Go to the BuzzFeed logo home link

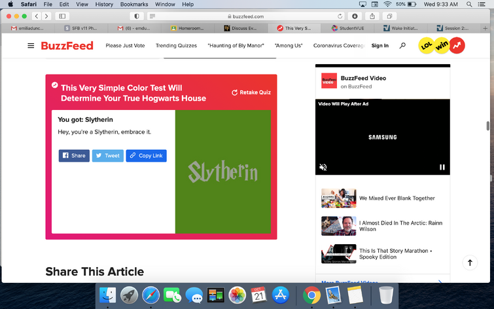67,46
